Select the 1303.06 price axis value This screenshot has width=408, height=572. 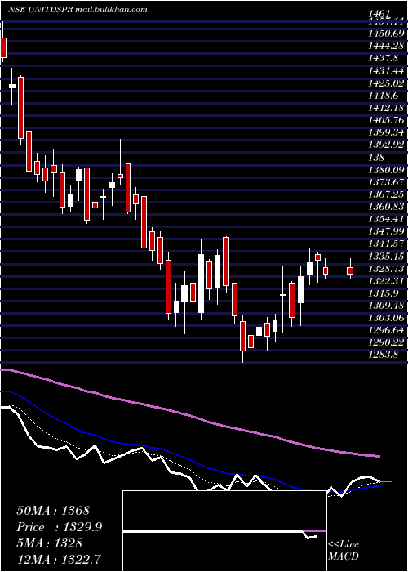(x=386, y=319)
